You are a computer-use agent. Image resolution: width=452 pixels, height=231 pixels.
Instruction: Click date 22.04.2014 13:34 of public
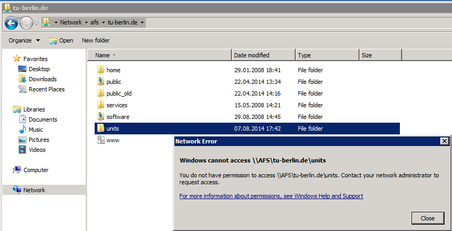(x=257, y=82)
